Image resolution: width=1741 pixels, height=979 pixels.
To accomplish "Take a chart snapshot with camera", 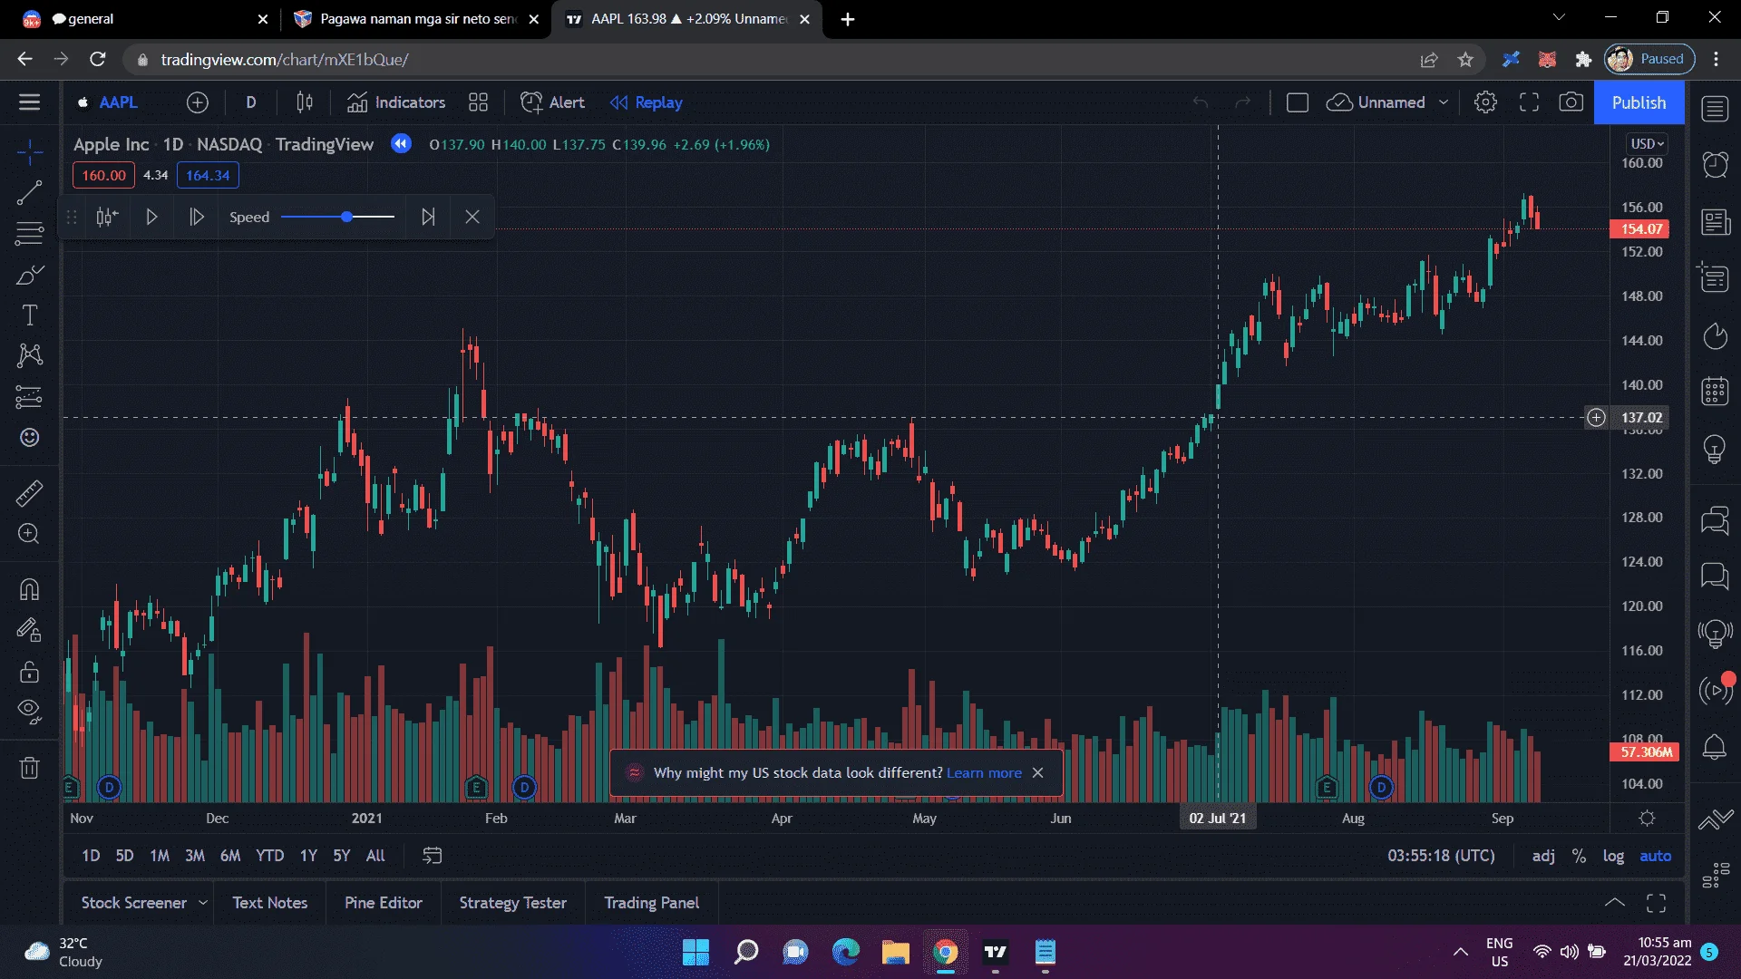I will tap(1571, 102).
